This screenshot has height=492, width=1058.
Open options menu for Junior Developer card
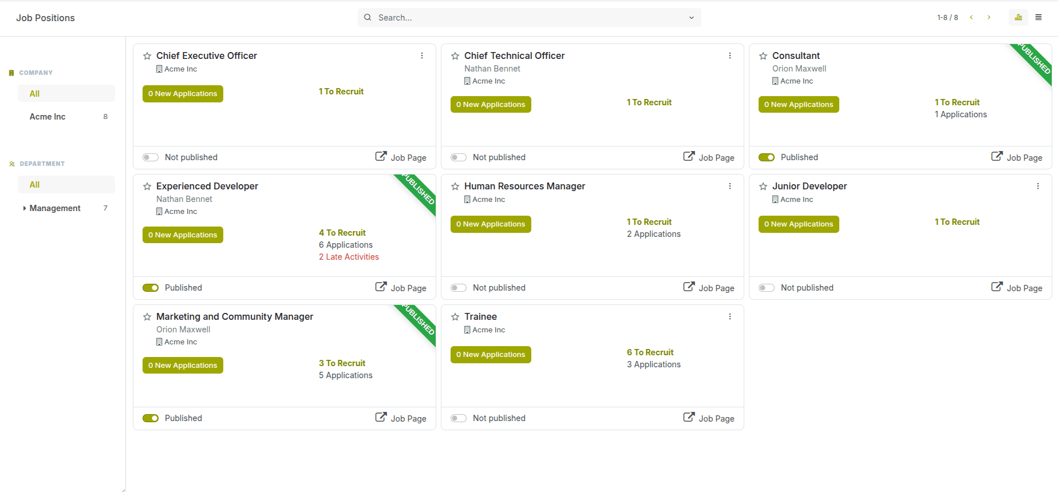(1038, 187)
